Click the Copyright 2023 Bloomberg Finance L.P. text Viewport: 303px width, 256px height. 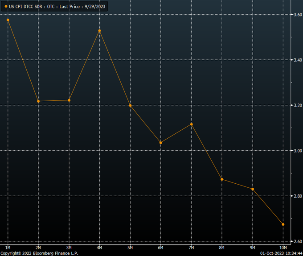coord(39,253)
